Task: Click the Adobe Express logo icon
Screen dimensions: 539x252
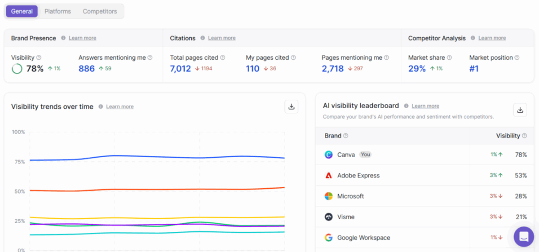Action: tap(329, 176)
